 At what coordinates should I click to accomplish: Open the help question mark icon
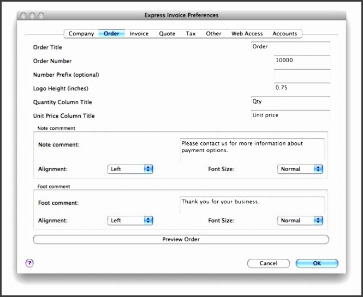coord(29,263)
